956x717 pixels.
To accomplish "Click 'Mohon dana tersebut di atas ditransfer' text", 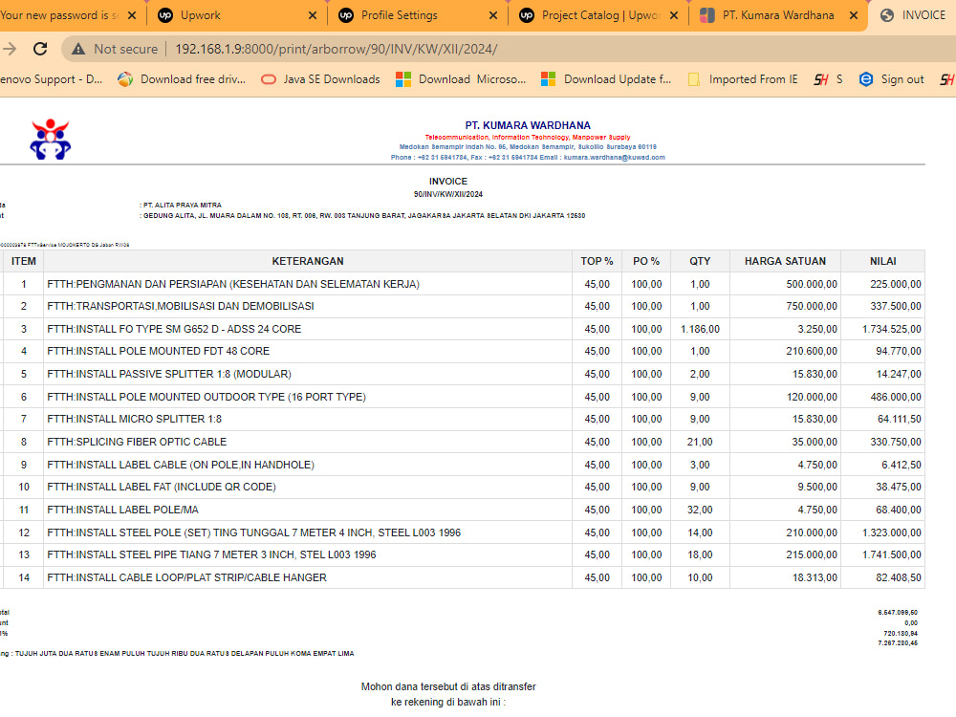I will [448, 686].
